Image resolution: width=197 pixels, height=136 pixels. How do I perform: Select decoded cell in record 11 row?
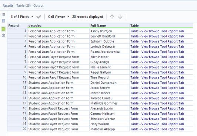coord(58,83)
